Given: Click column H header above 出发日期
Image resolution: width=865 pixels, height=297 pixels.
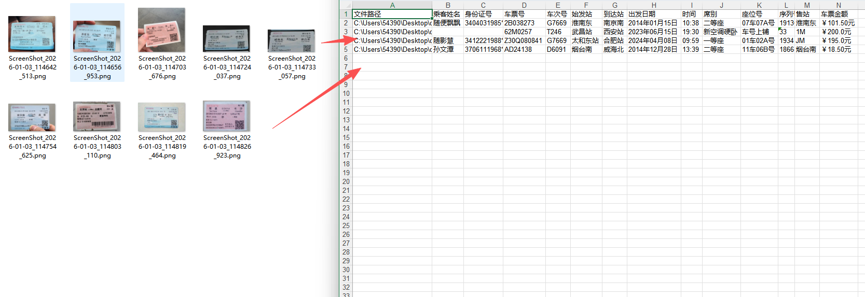Looking at the screenshot, I should click(654, 5).
